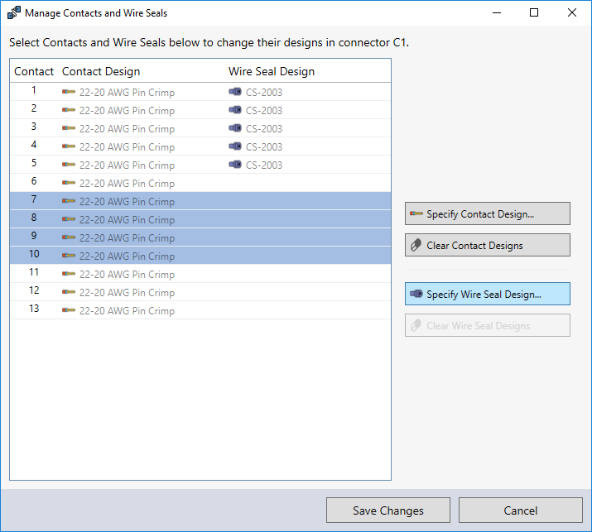This screenshot has width=592, height=532.
Task: Click the pin crimp icon in contact row 7
Action: pos(69,201)
